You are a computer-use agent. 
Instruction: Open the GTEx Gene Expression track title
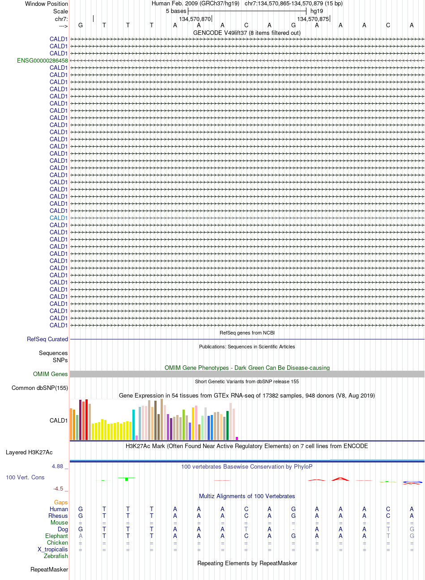[x=247, y=396]
